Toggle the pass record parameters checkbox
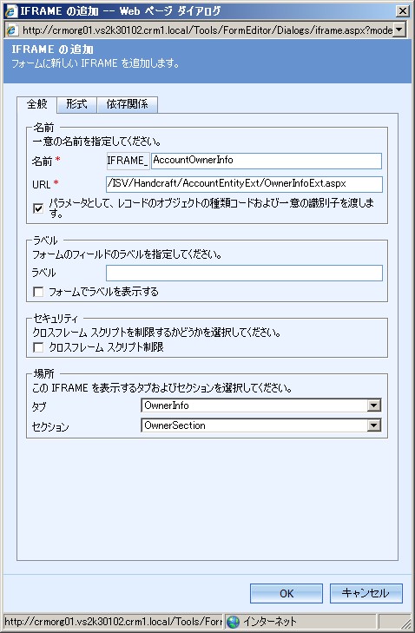This screenshot has height=633, width=415. [x=38, y=208]
